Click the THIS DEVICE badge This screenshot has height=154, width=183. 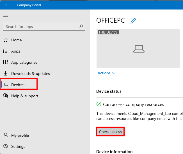pos(108,32)
